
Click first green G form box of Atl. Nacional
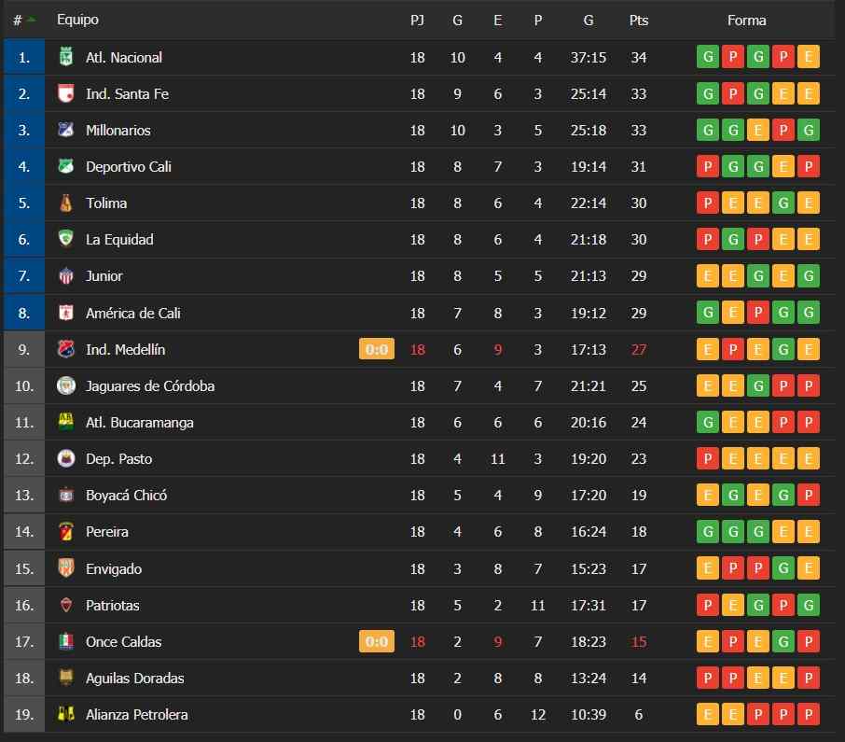pyautogui.click(x=708, y=57)
